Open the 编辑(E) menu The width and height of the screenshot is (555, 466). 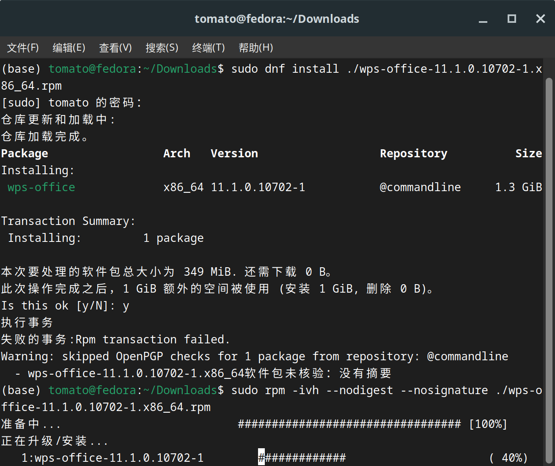[69, 48]
